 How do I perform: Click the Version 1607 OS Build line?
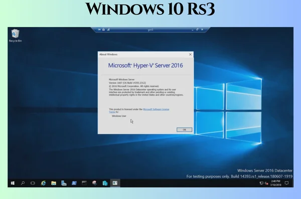click(127, 83)
